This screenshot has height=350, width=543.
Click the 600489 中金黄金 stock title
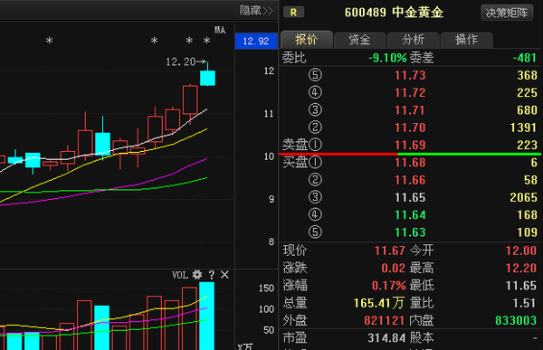(394, 13)
